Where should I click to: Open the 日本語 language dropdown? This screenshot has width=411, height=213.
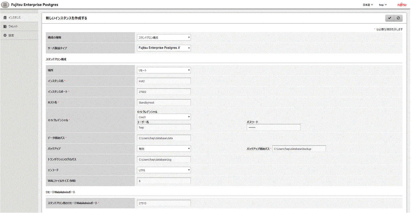point(368,5)
